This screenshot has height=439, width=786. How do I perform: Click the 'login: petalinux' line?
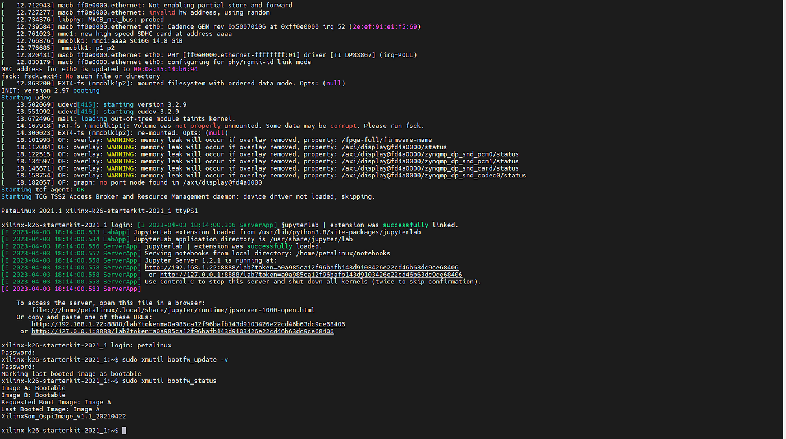click(x=86, y=346)
